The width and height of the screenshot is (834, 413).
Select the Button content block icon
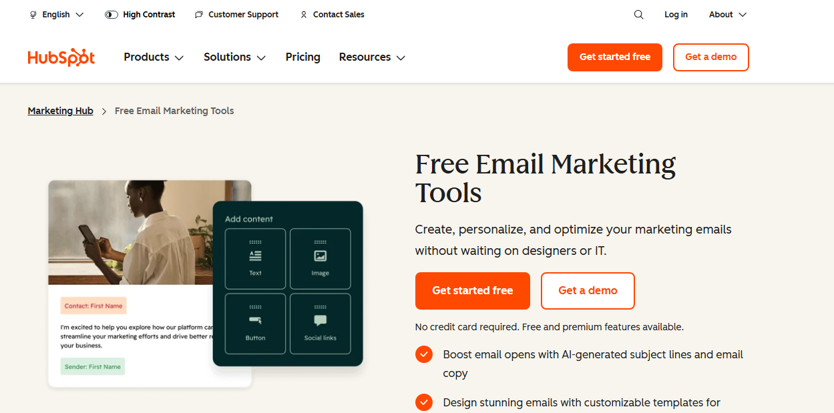tap(255, 322)
